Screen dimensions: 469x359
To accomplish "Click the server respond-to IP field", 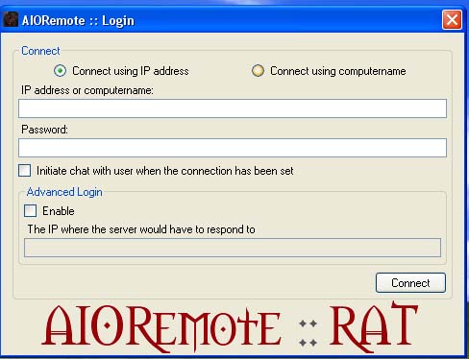I will point(233,248).
